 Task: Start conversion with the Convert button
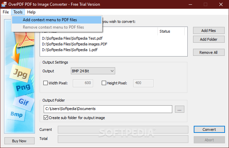coord(209,129)
